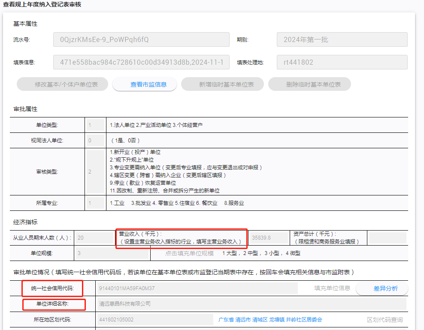Select the 单位详细名称 text field
424x330 pixels.
251,304
